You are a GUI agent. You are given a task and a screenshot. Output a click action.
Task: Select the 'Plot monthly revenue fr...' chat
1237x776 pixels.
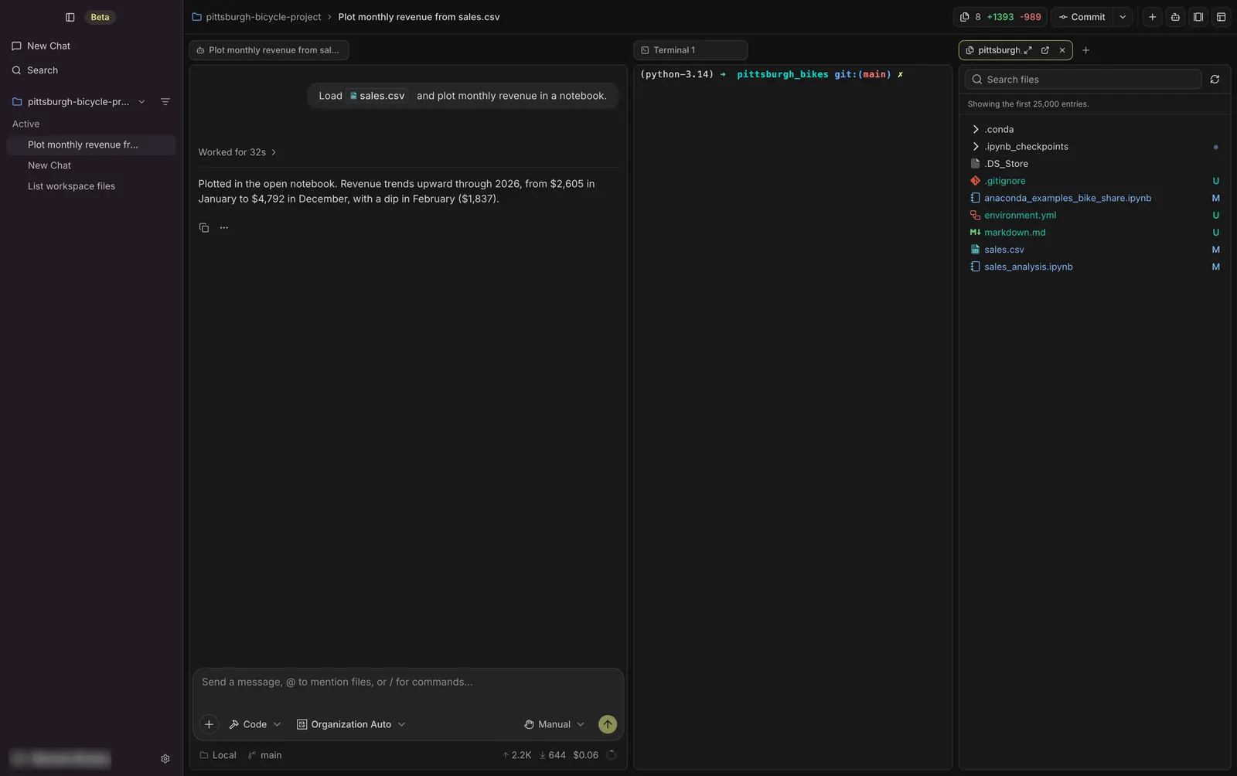(91, 145)
